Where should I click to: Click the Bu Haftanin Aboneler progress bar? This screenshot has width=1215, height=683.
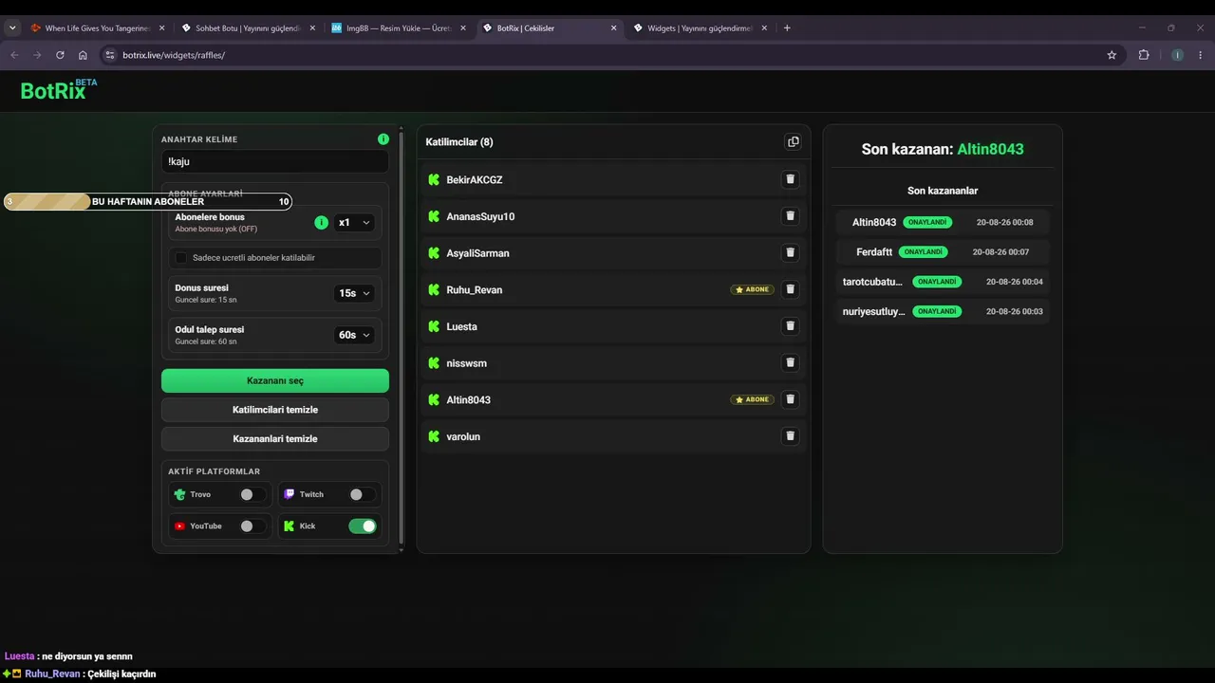148,201
